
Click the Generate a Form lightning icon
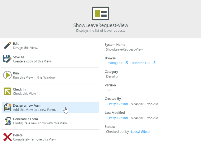pyautogui.click(x=7, y=121)
